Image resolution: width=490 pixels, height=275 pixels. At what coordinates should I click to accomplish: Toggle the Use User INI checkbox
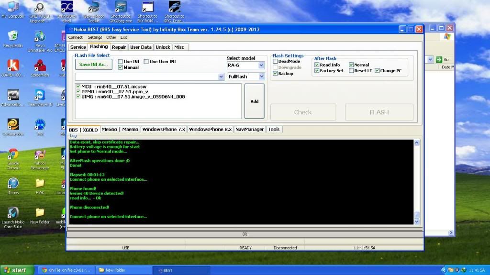click(146, 62)
